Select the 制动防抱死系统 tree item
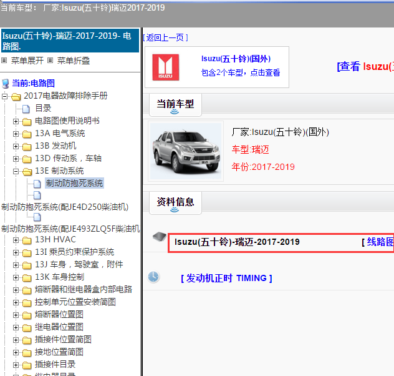This screenshot has width=394, height=376. 74,183
